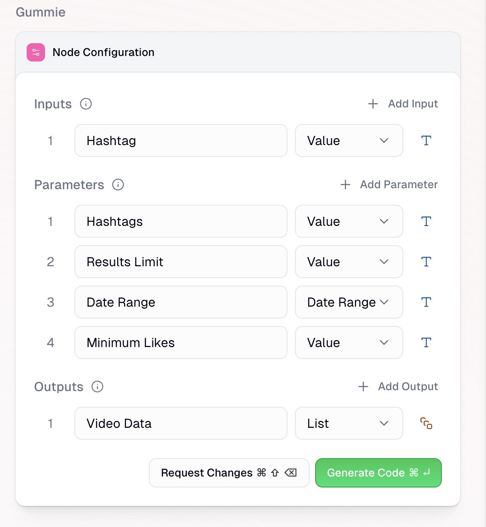This screenshot has width=486, height=527.
Task: Click the Outputs info icon
Action: pyautogui.click(x=97, y=387)
